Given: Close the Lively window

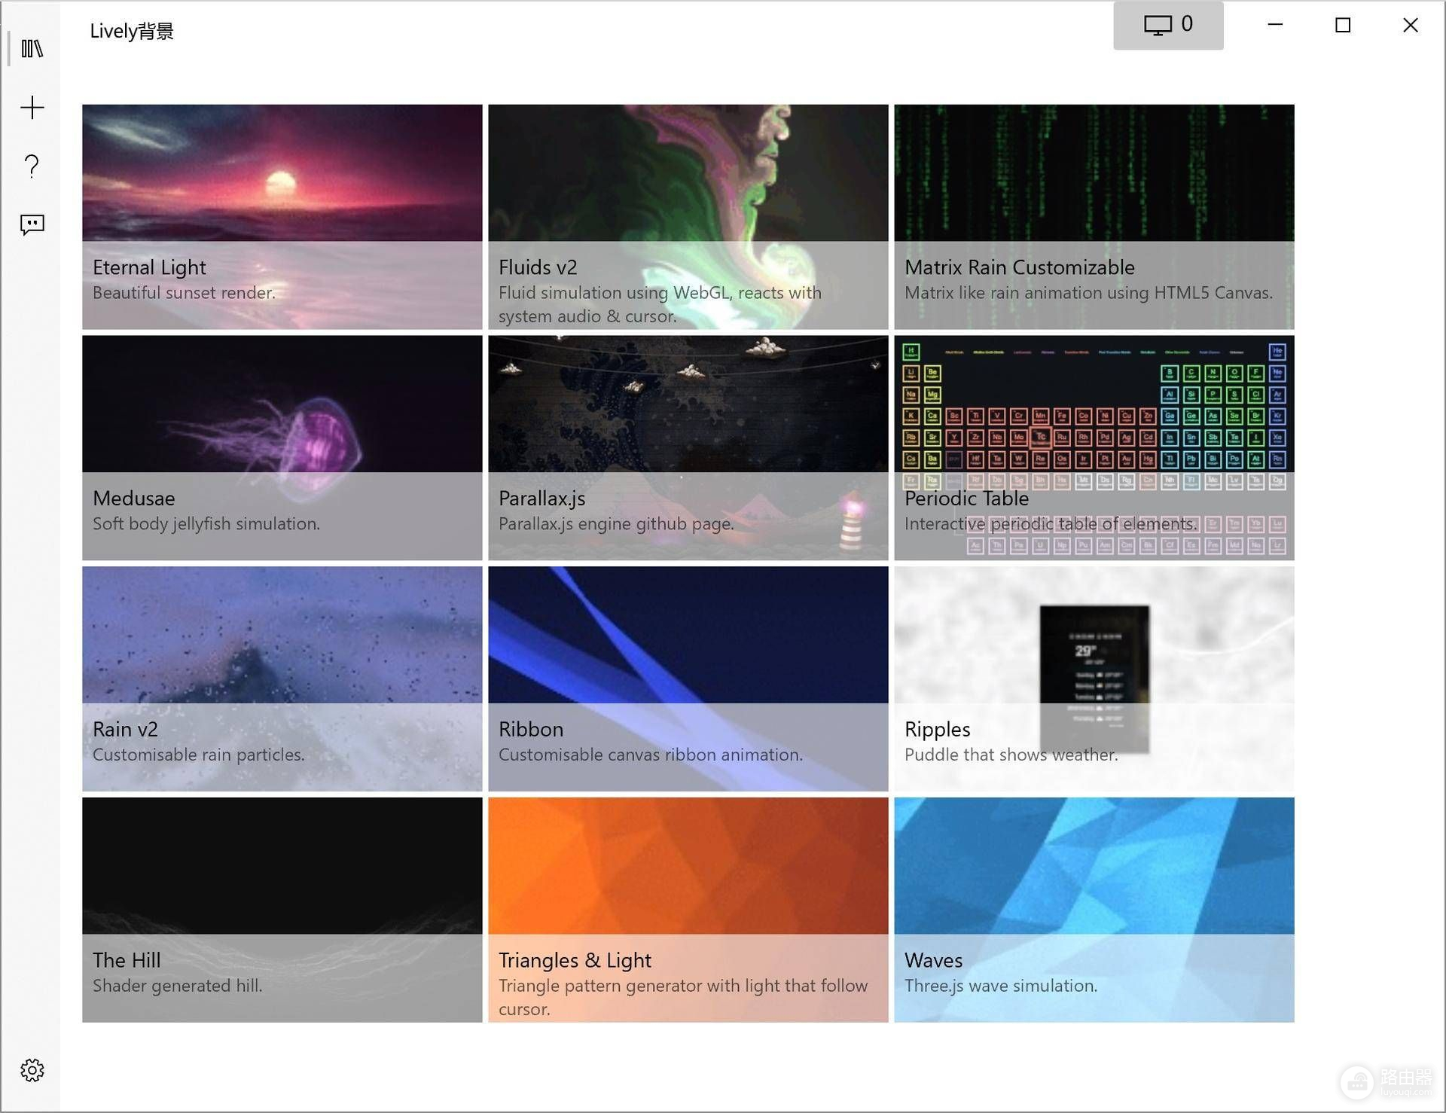Looking at the screenshot, I should tap(1411, 25).
